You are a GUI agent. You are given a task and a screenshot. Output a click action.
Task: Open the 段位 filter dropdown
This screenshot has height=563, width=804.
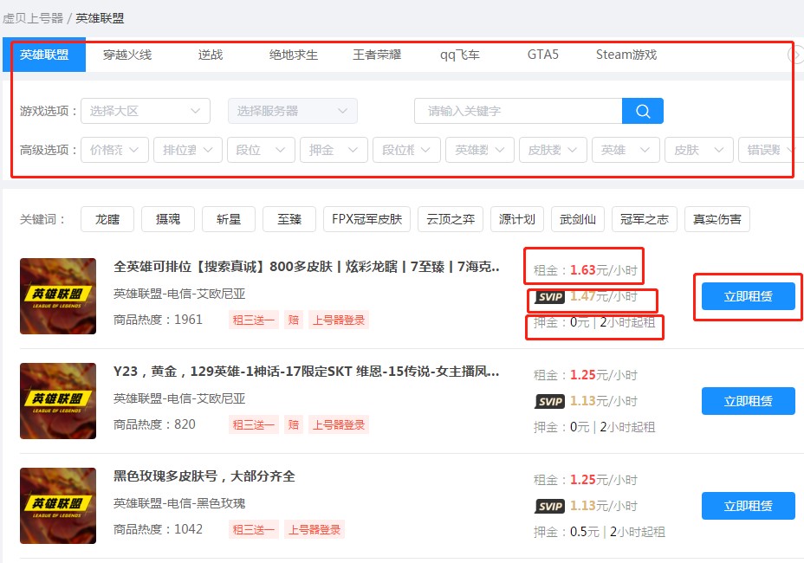(x=261, y=150)
